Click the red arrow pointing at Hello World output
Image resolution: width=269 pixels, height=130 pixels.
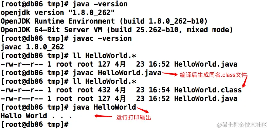(103, 116)
